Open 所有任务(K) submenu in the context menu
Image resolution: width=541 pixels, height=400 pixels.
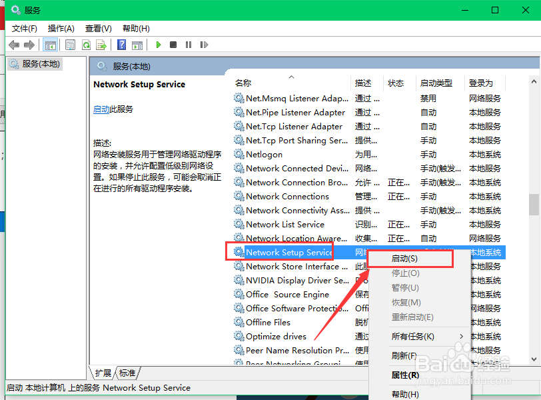[x=419, y=337]
